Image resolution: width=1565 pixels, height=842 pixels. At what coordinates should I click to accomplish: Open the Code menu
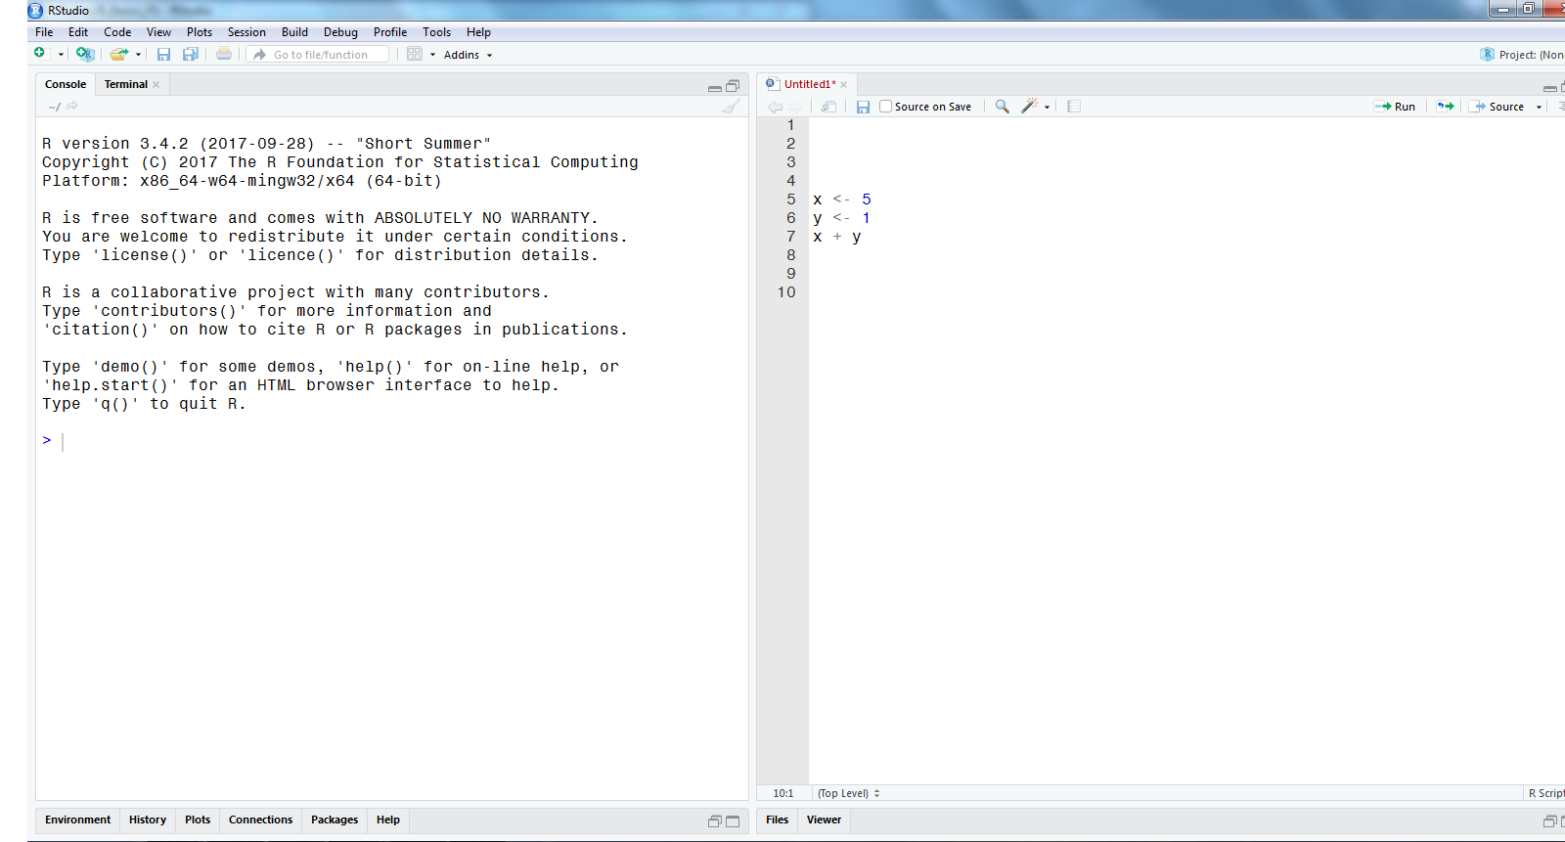tap(117, 32)
